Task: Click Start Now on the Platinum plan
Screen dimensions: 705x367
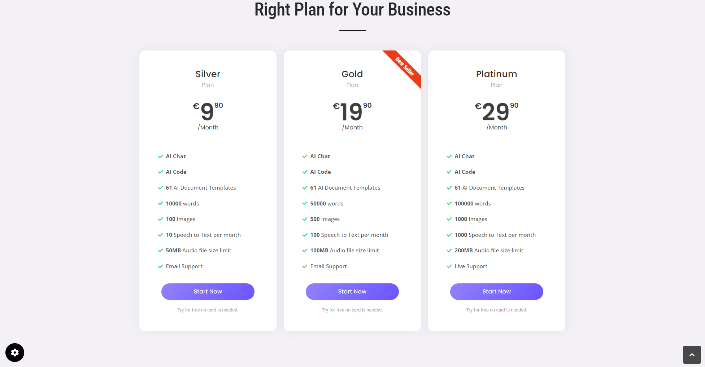Action: click(496, 291)
